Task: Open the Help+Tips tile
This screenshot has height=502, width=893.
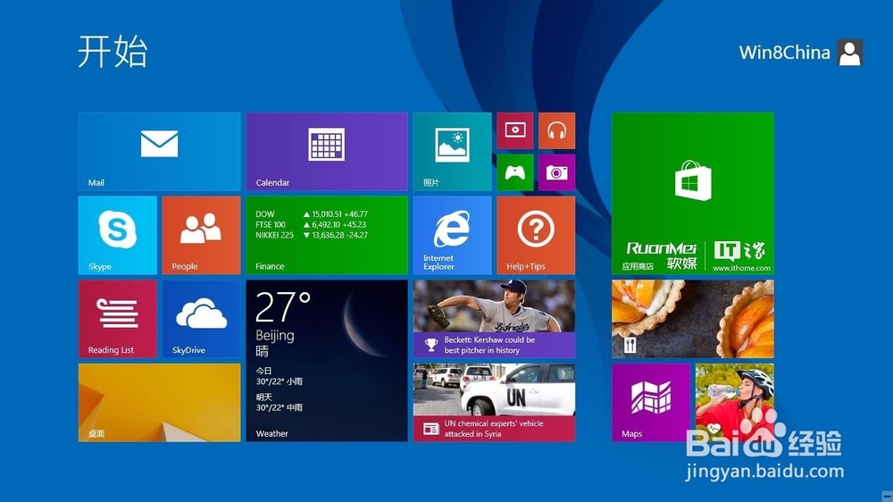Action: pyautogui.click(x=536, y=235)
